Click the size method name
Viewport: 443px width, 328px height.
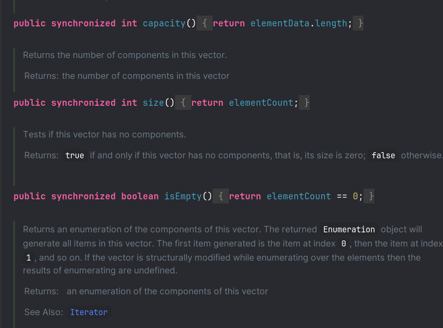point(153,103)
